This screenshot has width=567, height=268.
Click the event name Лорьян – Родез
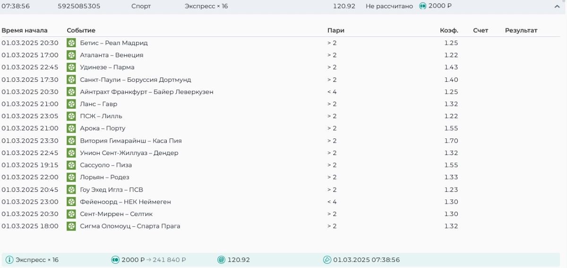click(104, 177)
